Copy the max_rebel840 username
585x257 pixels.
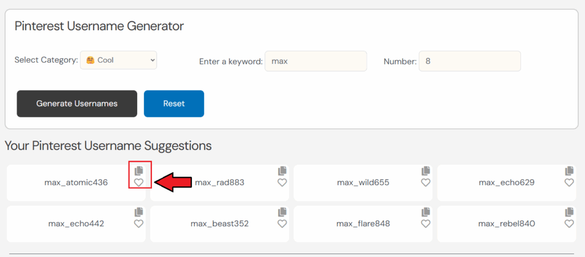click(569, 212)
